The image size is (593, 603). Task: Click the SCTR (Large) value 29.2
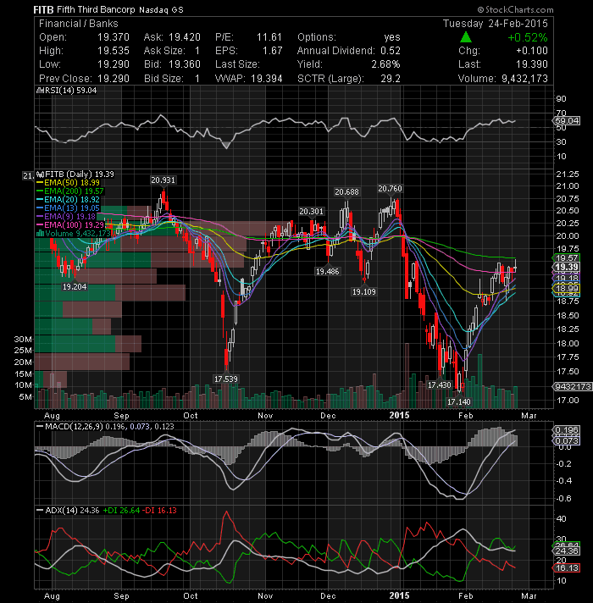pyautogui.click(x=391, y=79)
